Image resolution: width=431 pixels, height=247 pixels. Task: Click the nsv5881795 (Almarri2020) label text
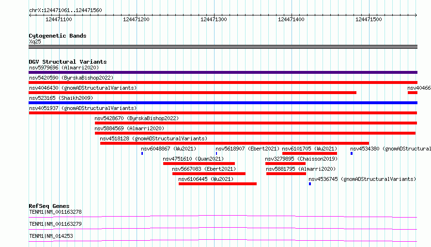point(301,169)
